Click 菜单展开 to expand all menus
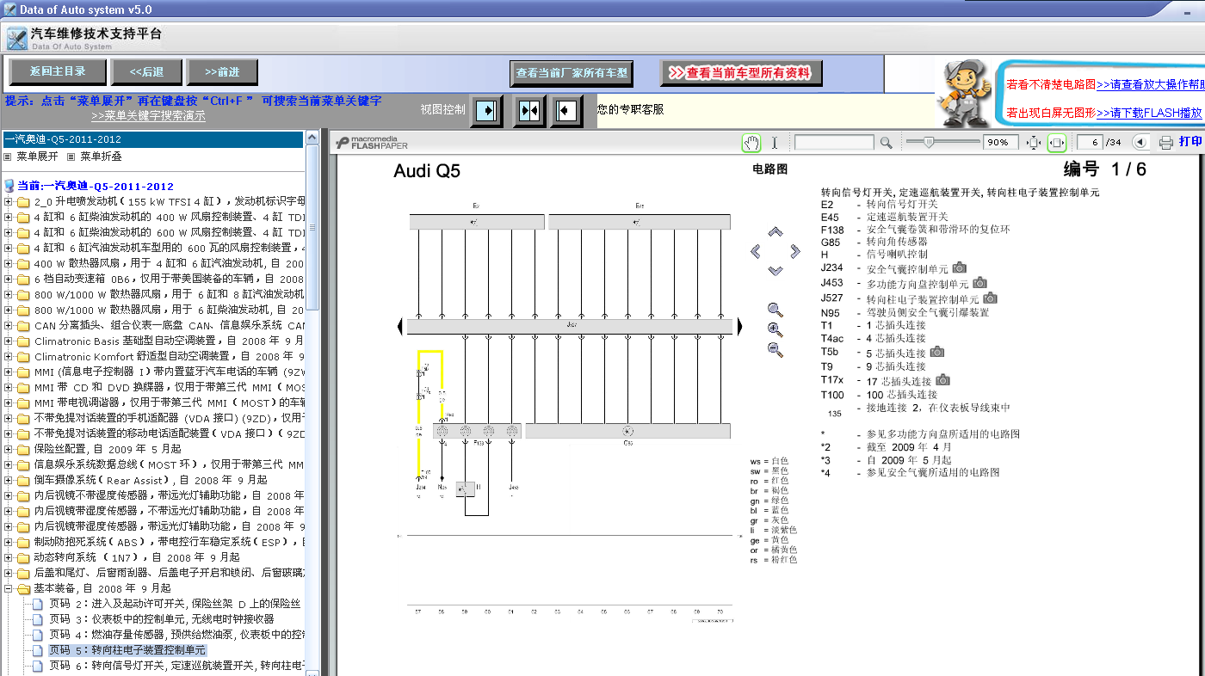The image size is (1205, 676). coord(37,157)
